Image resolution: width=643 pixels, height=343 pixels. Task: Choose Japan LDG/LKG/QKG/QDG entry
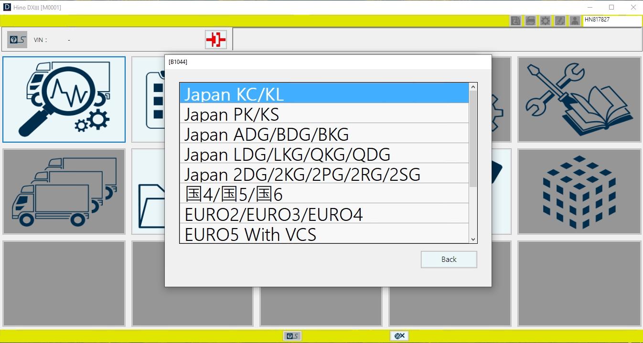point(324,153)
